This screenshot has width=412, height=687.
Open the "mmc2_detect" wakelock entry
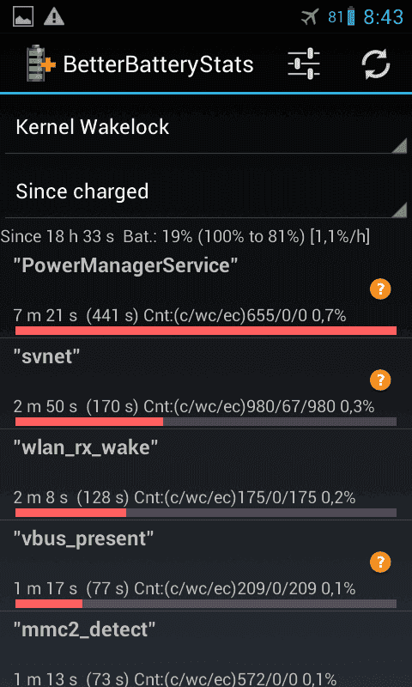206,650
